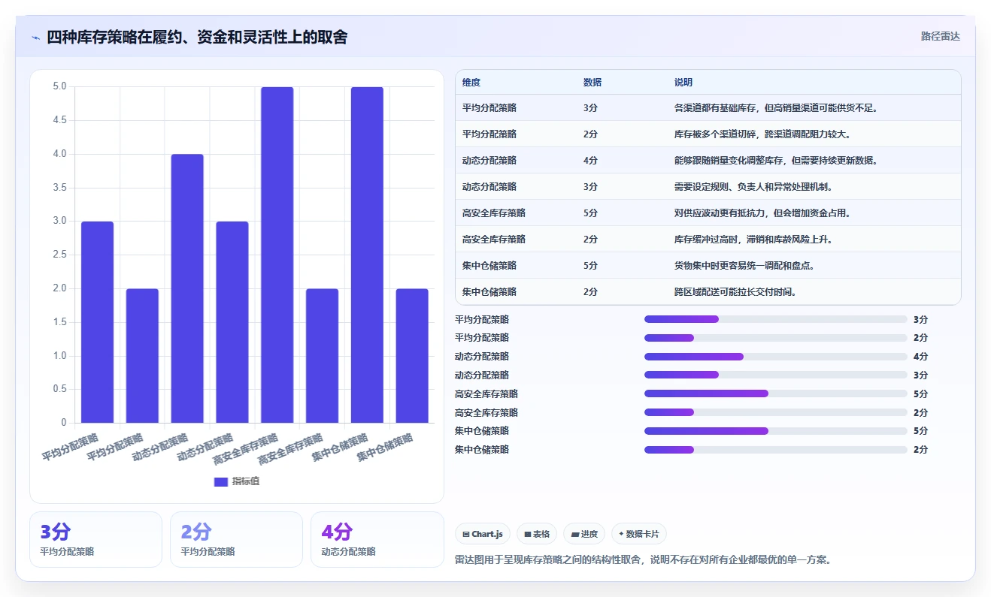The image size is (991, 597).
Task: Click the 5.0 y-axis label
Action: coord(59,86)
